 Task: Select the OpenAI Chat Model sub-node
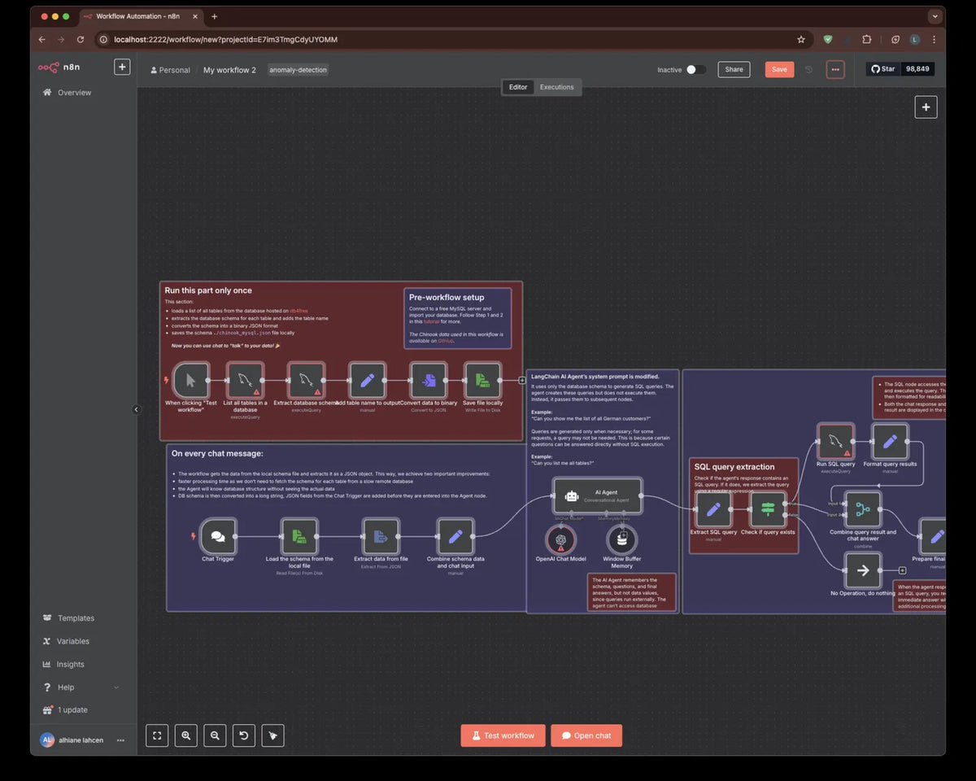click(x=560, y=539)
